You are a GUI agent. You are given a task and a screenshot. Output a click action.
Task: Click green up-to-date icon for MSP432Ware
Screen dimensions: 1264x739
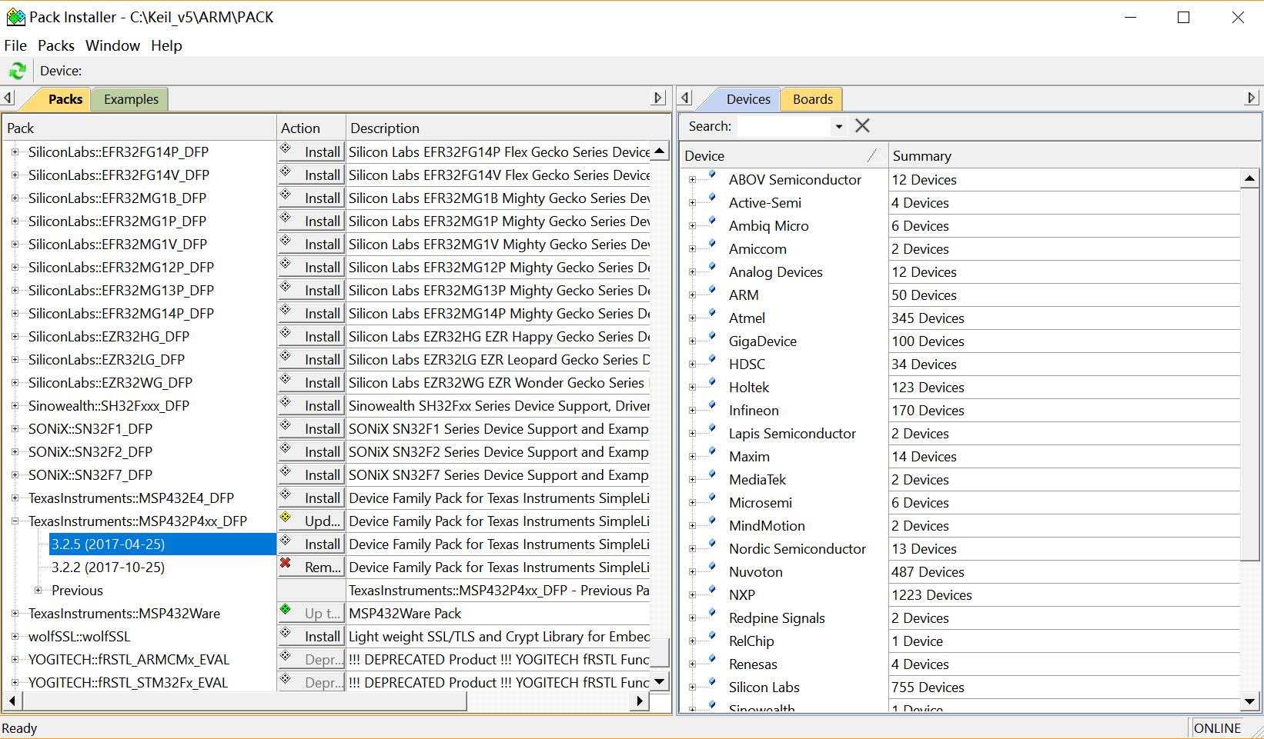tap(286, 610)
